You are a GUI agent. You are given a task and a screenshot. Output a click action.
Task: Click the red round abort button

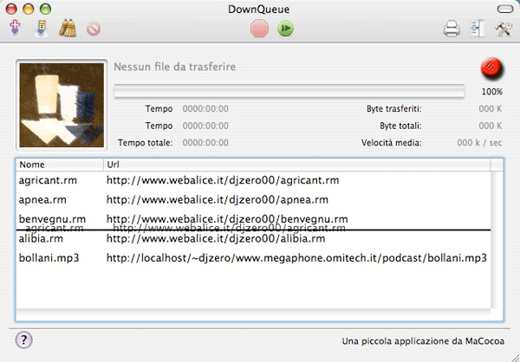(491, 69)
